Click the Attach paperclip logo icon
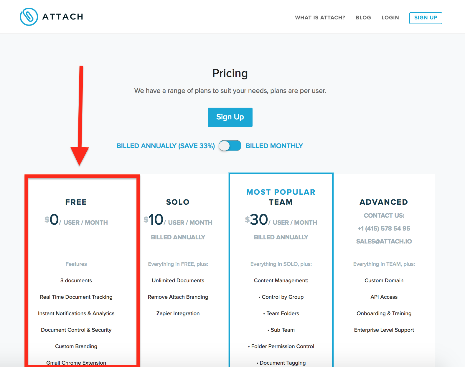Screen dimensions: 465x367 click(29, 17)
